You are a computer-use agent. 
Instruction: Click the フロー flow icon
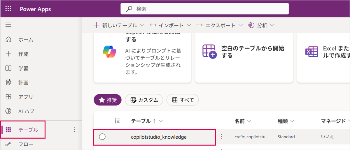point(8,144)
